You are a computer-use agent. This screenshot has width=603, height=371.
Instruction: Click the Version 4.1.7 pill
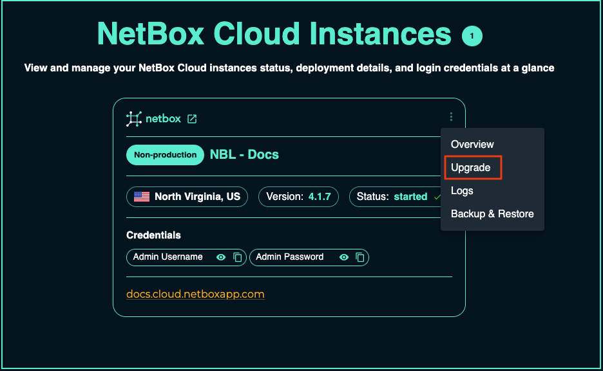(x=298, y=197)
